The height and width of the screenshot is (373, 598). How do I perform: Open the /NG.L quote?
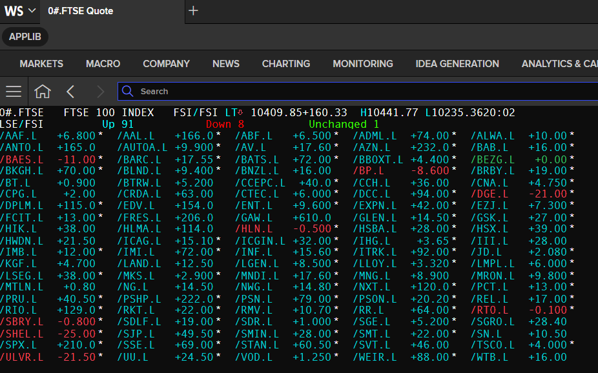click(x=133, y=287)
